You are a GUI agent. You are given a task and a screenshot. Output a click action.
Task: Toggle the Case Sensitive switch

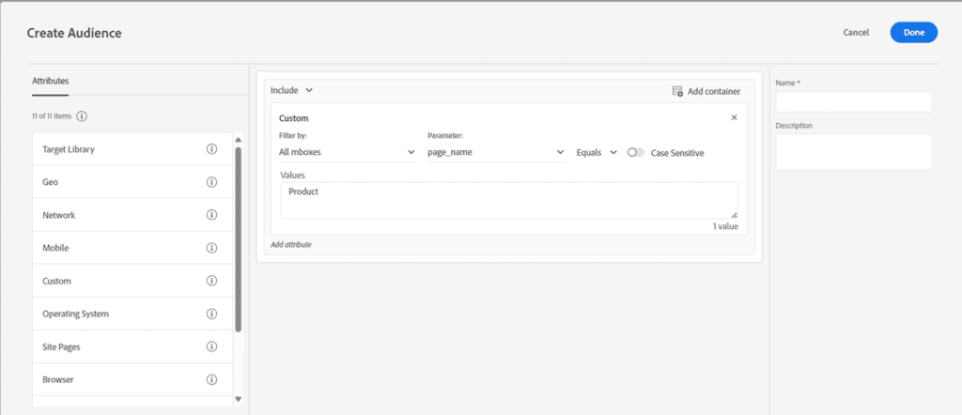click(x=636, y=153)
